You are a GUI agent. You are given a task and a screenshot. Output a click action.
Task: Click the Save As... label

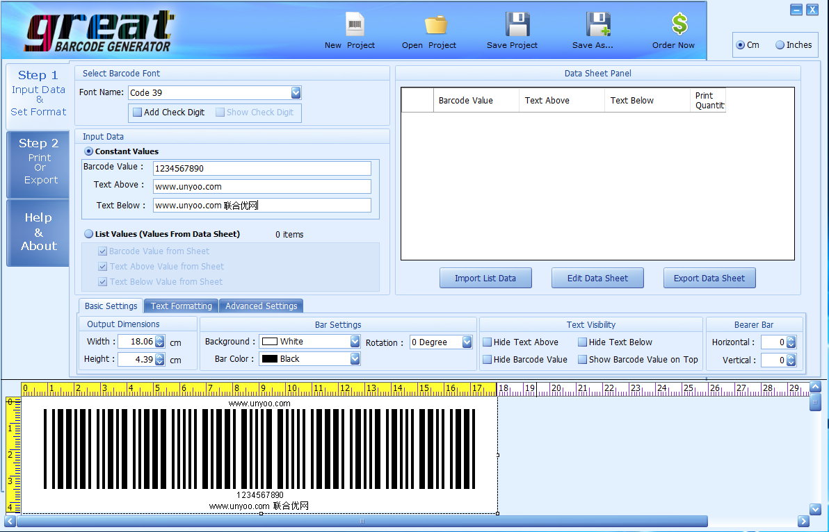point(593,45)
